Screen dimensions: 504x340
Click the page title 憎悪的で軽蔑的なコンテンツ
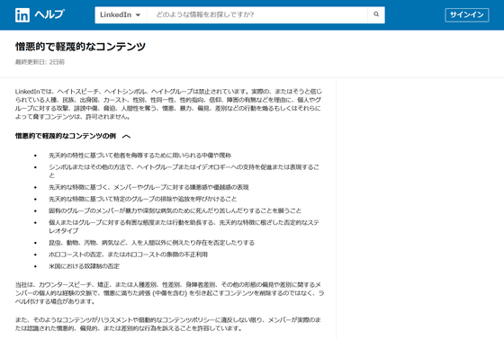click(x=80, y=47)
